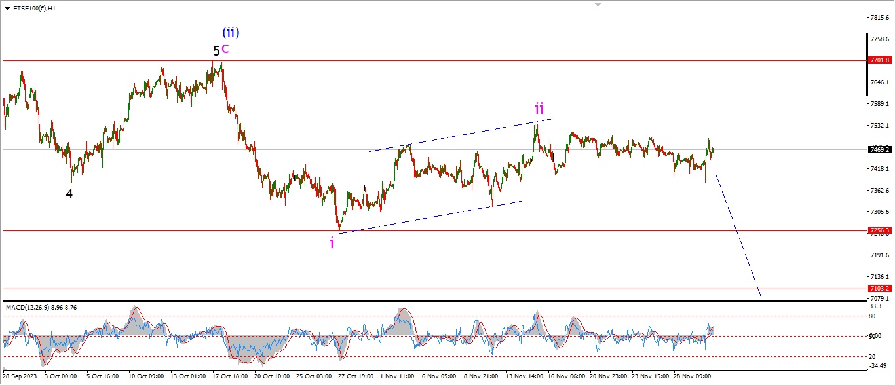Select the black wave 5 label
The height and width of the screenshot is (385, 895).
[x=216, y=50]
